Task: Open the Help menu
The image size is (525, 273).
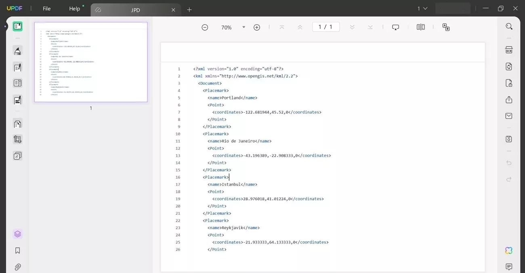Action: pyautogui.click(x=75, y=8)
